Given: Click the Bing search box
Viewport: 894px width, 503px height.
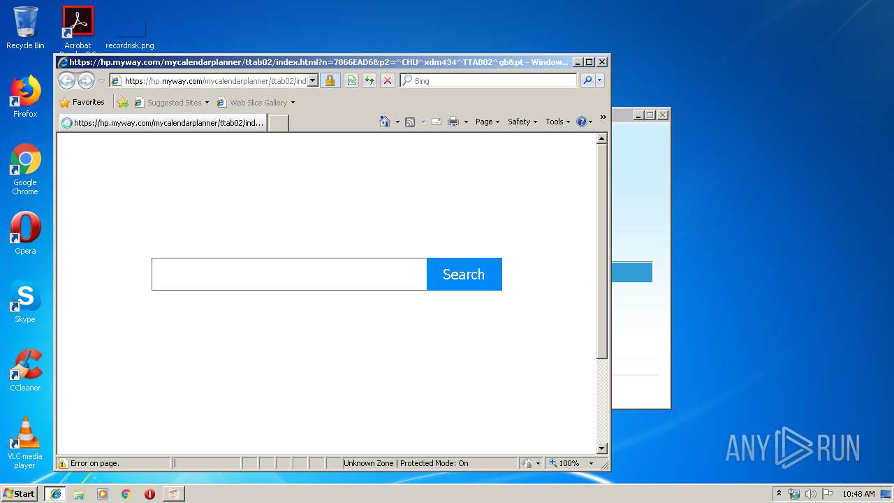Looking at the screenshot, I should (489, 80).
